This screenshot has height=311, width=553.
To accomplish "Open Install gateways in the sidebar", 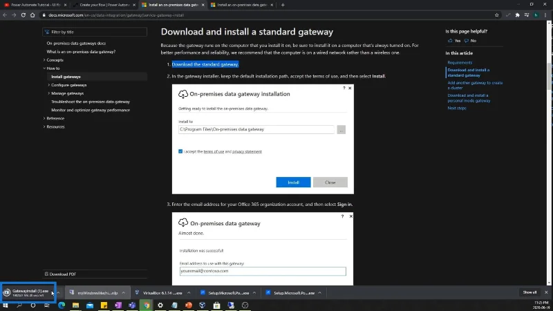I will click(66, 77).
